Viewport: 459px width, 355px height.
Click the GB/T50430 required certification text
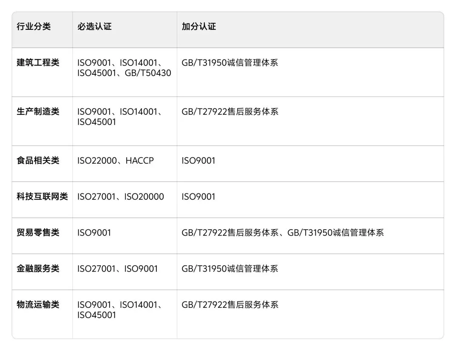click(x=148, y=73)
